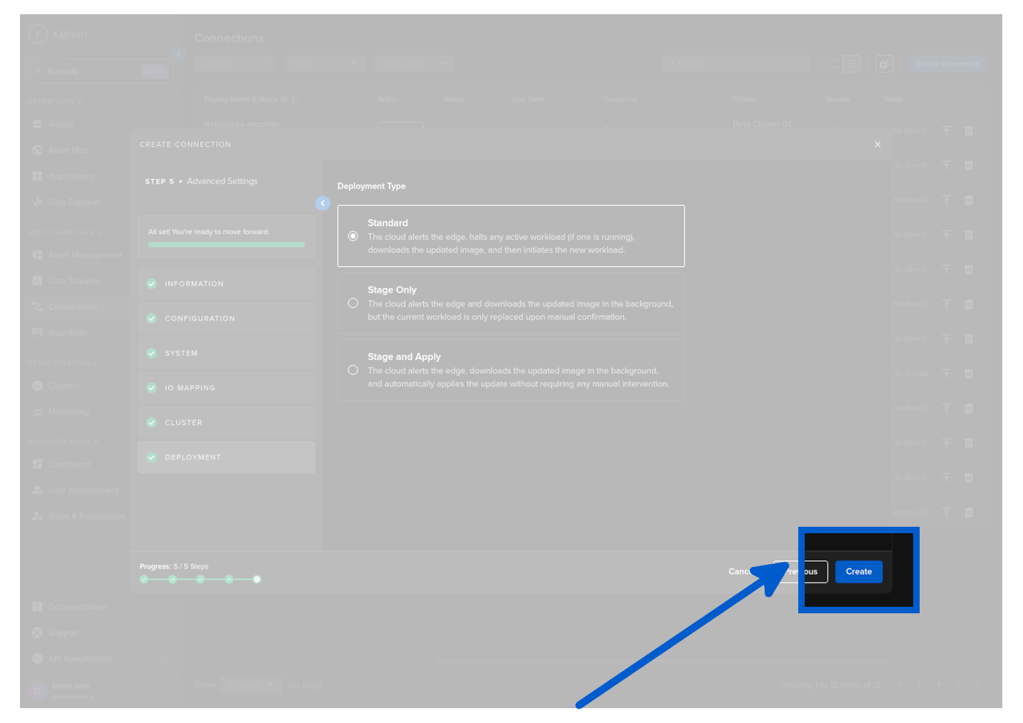This screenshot has height=723, width=1023.
Task: Open table settings gear icon
Action: pos(883,64)
